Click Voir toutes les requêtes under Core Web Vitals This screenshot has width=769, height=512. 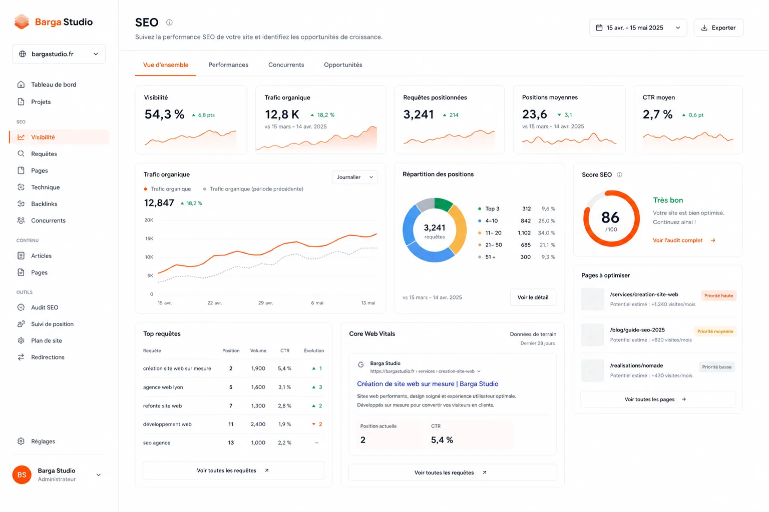click(x=453, y=472)
